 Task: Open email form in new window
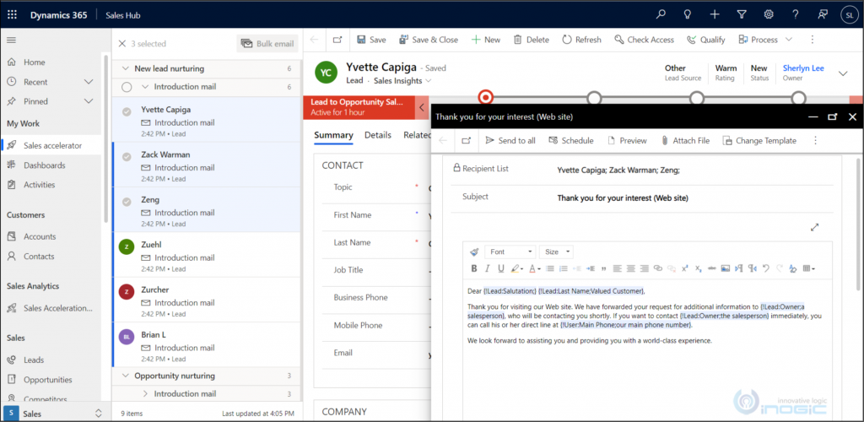[x=466, y=140]
